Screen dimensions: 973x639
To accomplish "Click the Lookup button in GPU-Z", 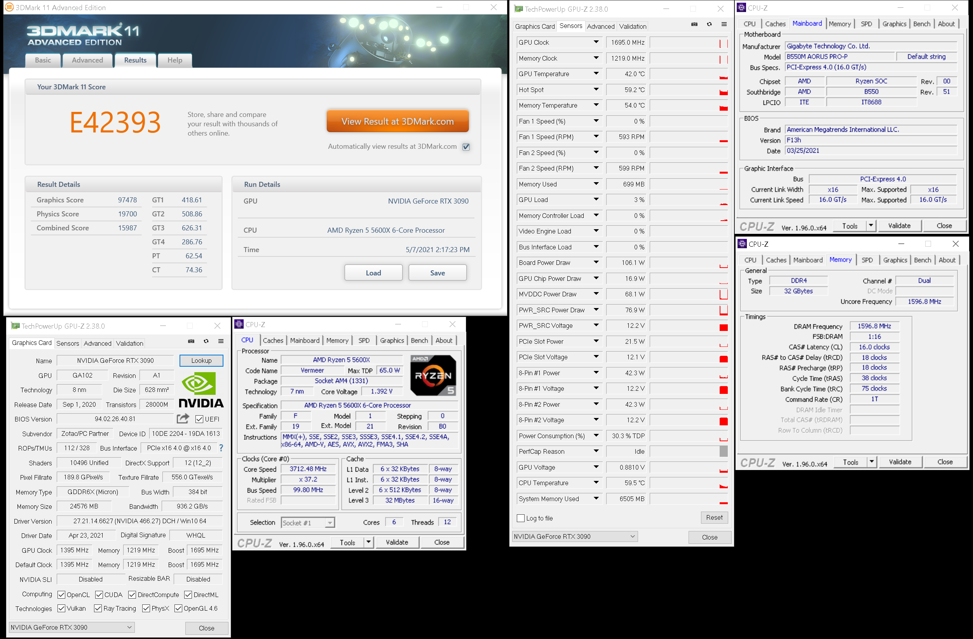I will [x=201, y=360].
